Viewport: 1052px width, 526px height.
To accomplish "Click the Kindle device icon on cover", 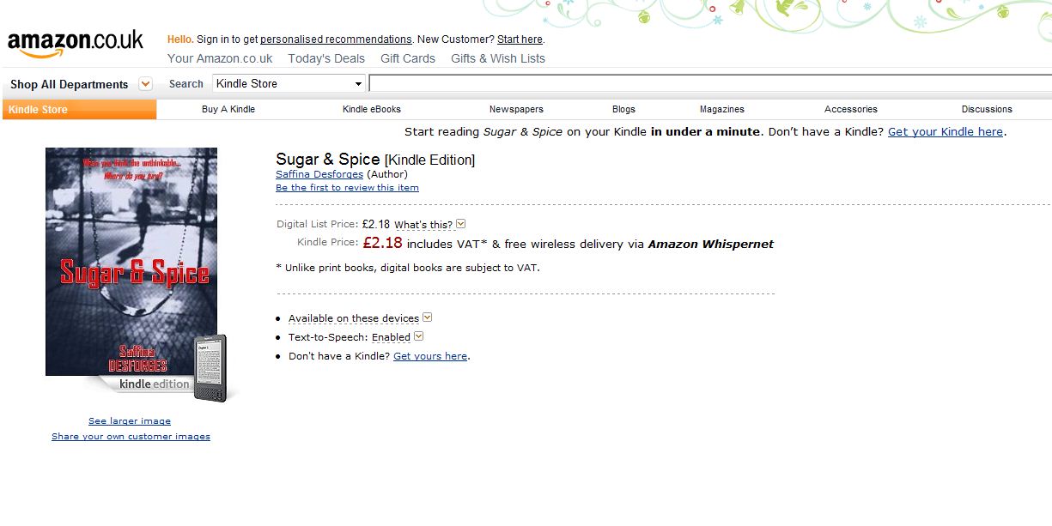I will [x=210, y=367].
